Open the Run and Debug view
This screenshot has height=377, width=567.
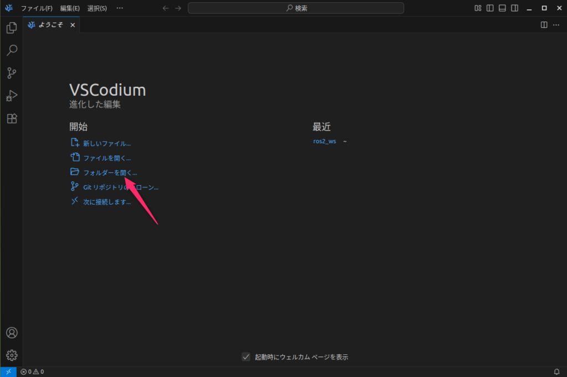click(11, 96)
